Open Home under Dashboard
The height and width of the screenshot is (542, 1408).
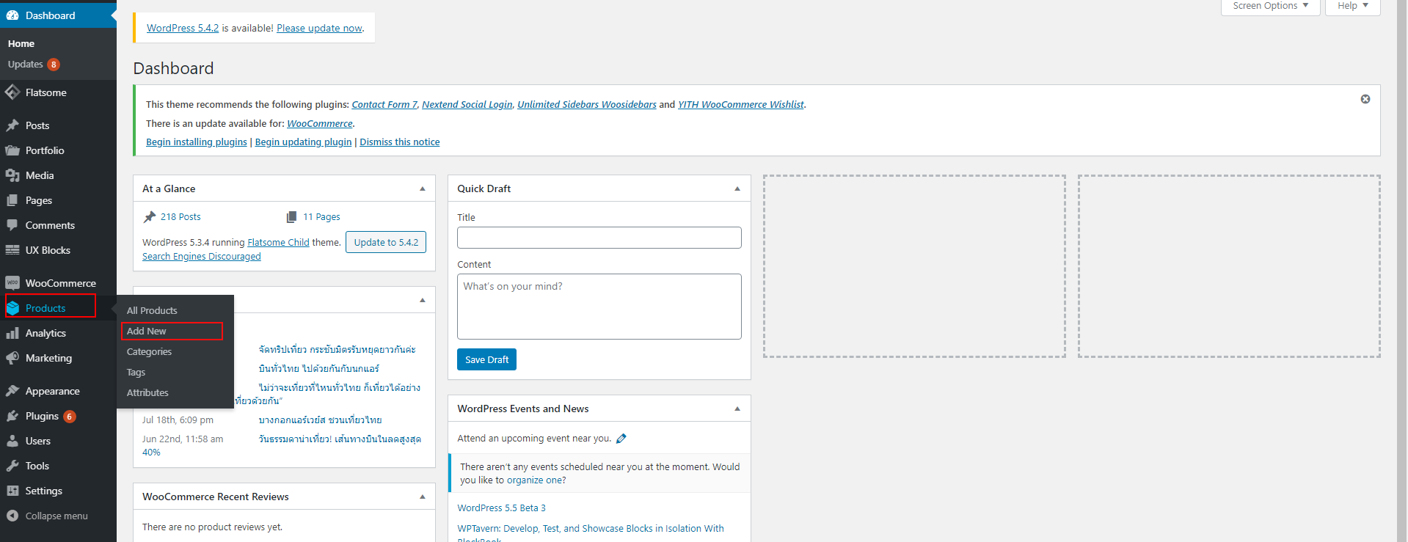point(21,44)
